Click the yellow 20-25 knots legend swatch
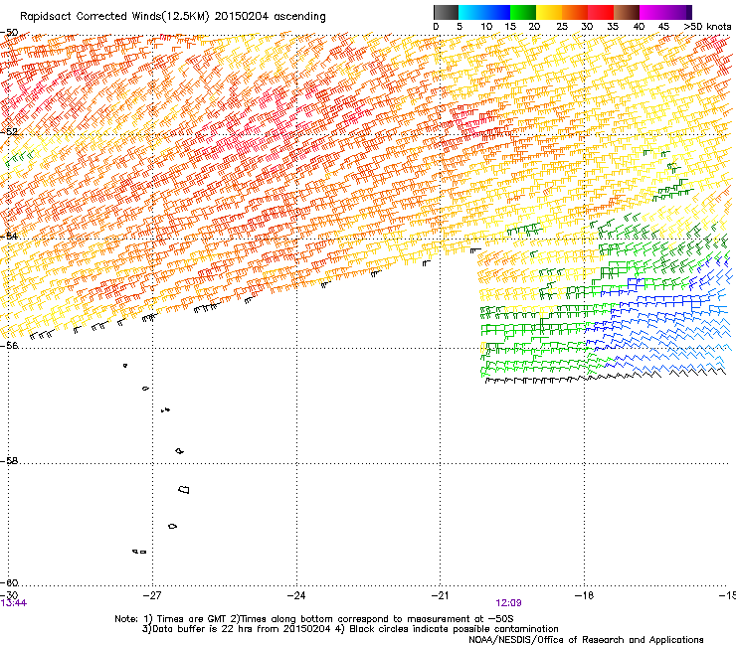 click(x=549, y=12)
